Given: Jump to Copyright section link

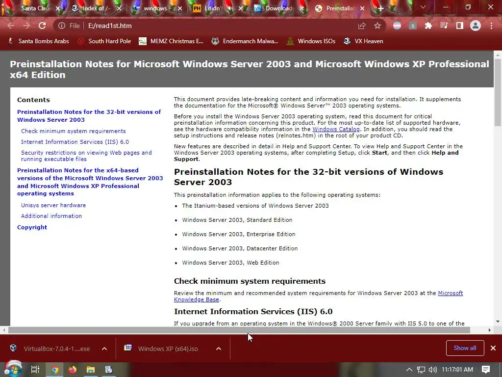Looking at the screenshot, I should (32, 227).
